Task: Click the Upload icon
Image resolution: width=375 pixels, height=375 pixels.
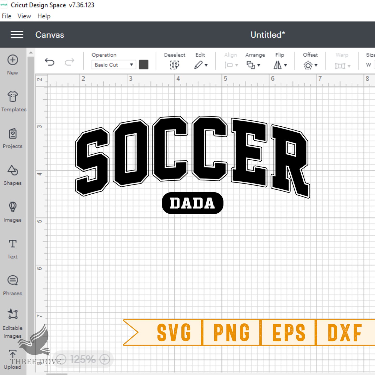Action: click(12, 354)
